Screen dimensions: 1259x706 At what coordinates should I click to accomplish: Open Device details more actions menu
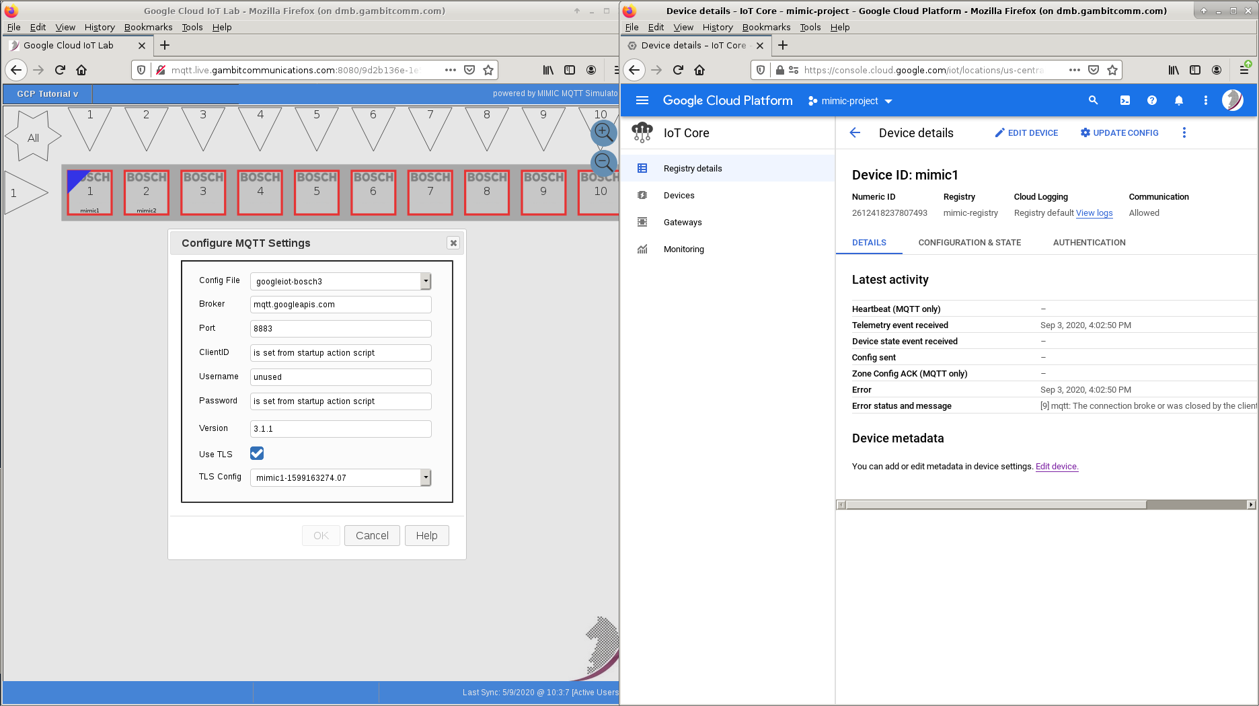tap(1184, 132)
